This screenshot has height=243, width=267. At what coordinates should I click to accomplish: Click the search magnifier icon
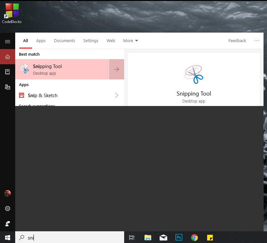tap(22, 238)
